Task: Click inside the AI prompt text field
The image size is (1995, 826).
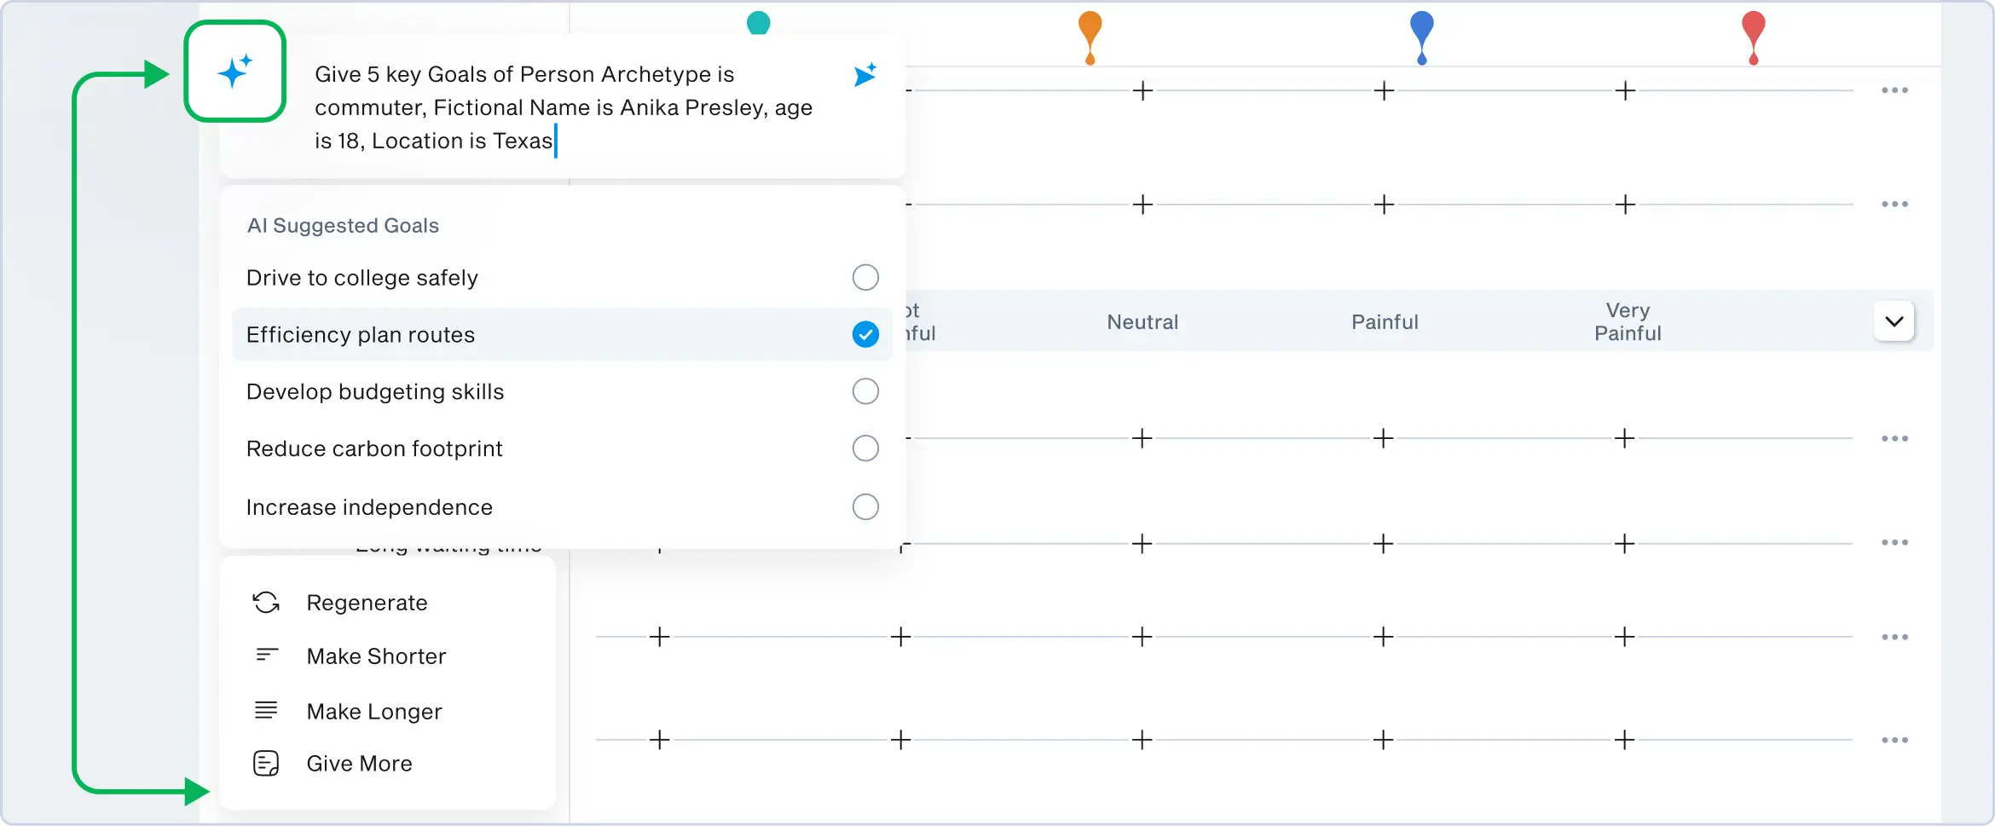Action: tap(563, 107)
